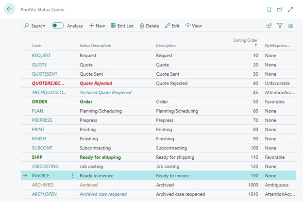Open the QUOTESENT code link
This screenshot has width=303, height=202.
45,74
